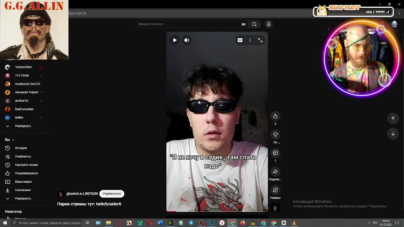Open the Вы section chevron
404x227 pixels.
[x=13, y=140]
